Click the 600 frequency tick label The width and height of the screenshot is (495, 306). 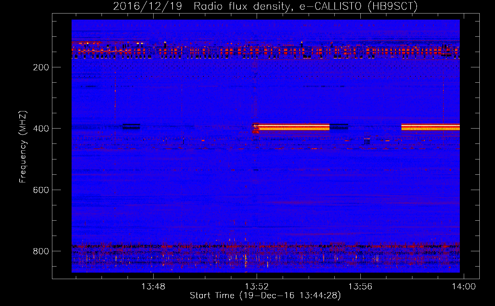41,190
